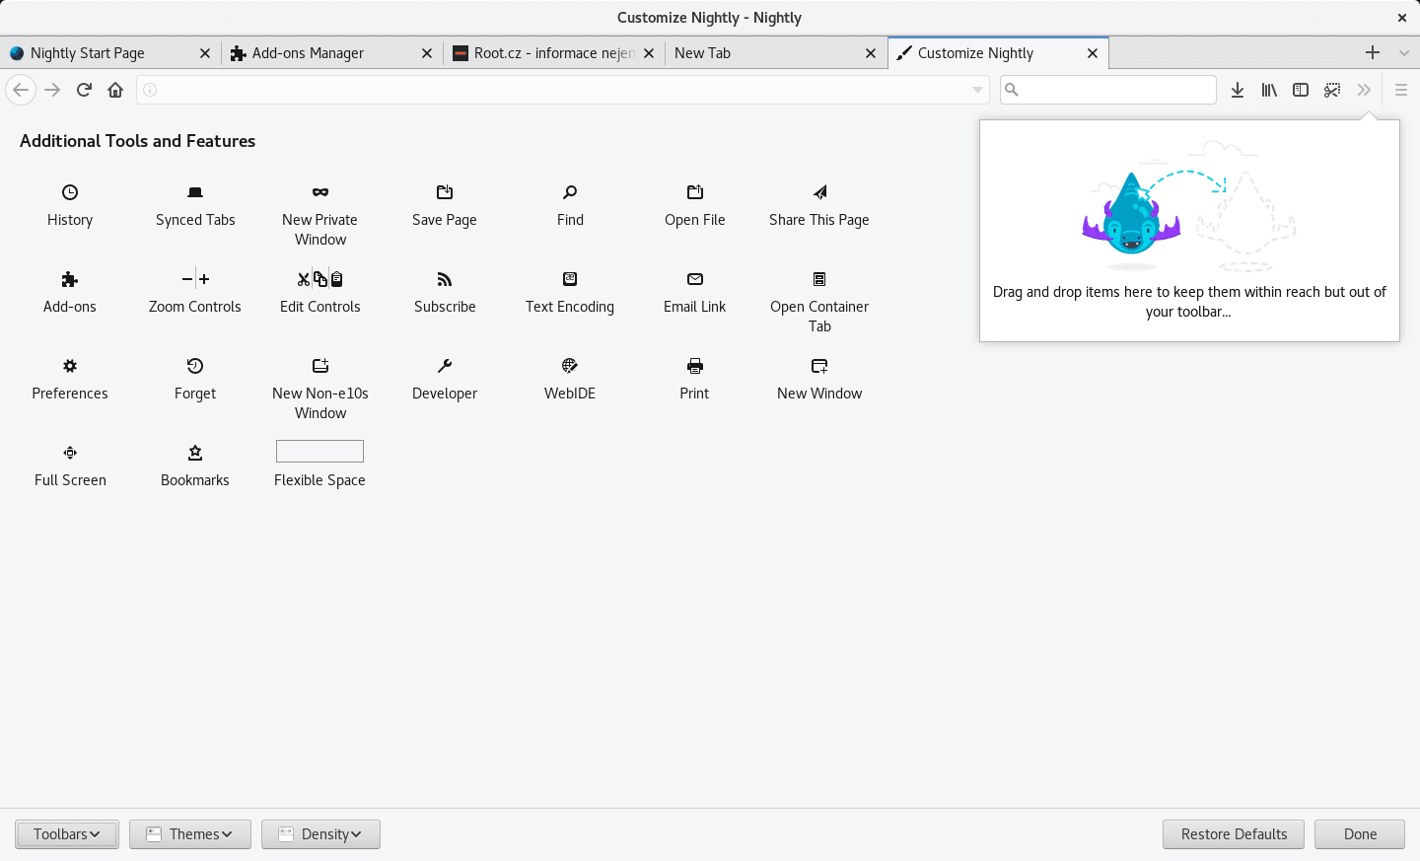Click the Done button

[1359, 833]
